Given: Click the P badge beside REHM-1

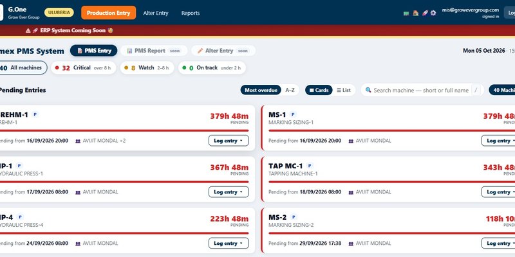Looking at the screenshot, I should click(35, 114).
